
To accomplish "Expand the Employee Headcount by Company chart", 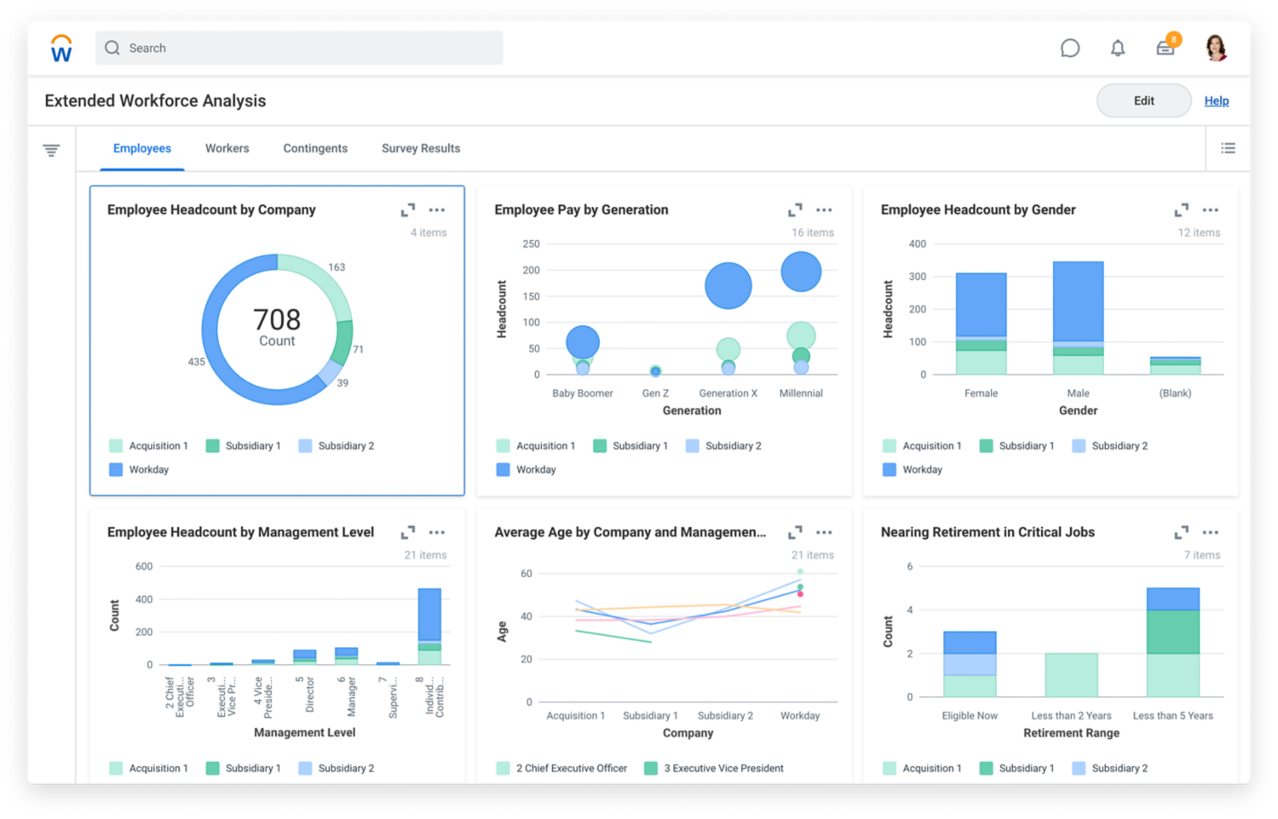I will point(407,209).
